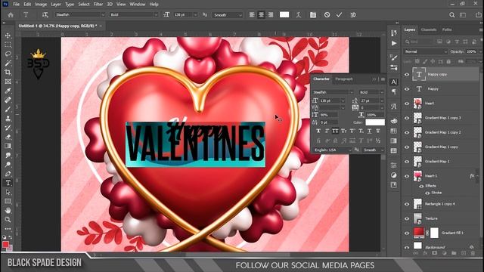This screenshot has height=272, width=484.
Task: Select the Eyedropper tool
Action: [8, 91]
